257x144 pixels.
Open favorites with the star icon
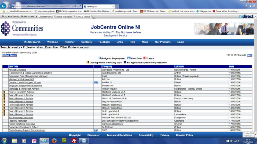(x=250, y=6)
